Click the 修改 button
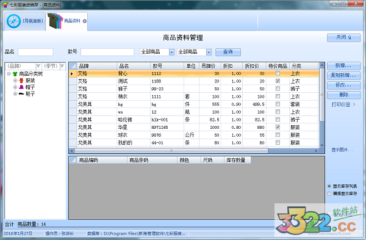This screenshot has height=240, width=366. point(343,85)
